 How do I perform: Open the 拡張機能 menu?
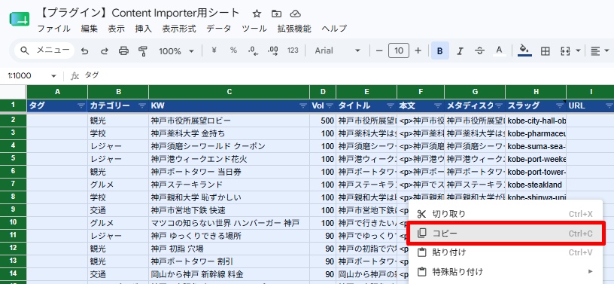pos(294,29)
